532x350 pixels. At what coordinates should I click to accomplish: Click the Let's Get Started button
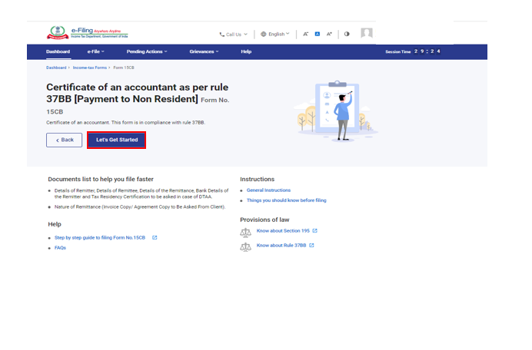point(116,140)
